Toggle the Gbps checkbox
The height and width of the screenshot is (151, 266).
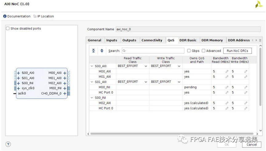(189, 50)
